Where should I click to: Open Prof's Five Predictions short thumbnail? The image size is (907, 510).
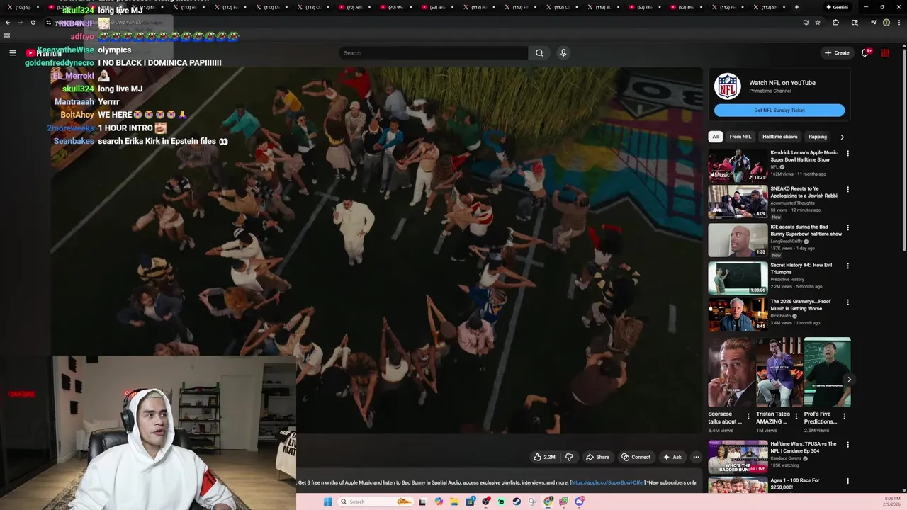[x=827, y=372]
